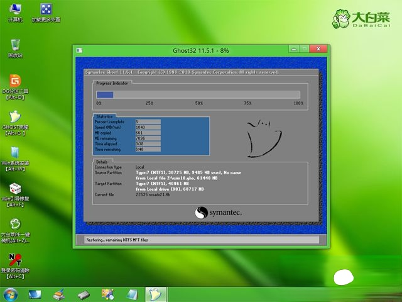The height and width of the screenshot is (302, 402).
Task: Click the Time elapsed value field
Action: [x=148, y=144]
